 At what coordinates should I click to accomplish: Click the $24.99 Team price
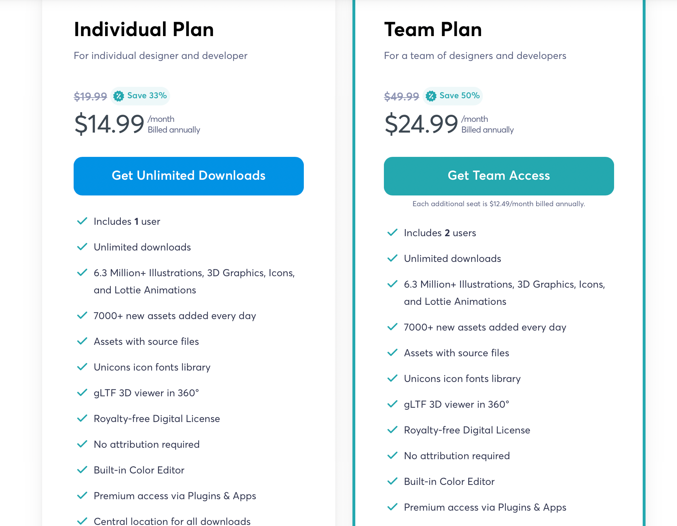tap(421, 124)
